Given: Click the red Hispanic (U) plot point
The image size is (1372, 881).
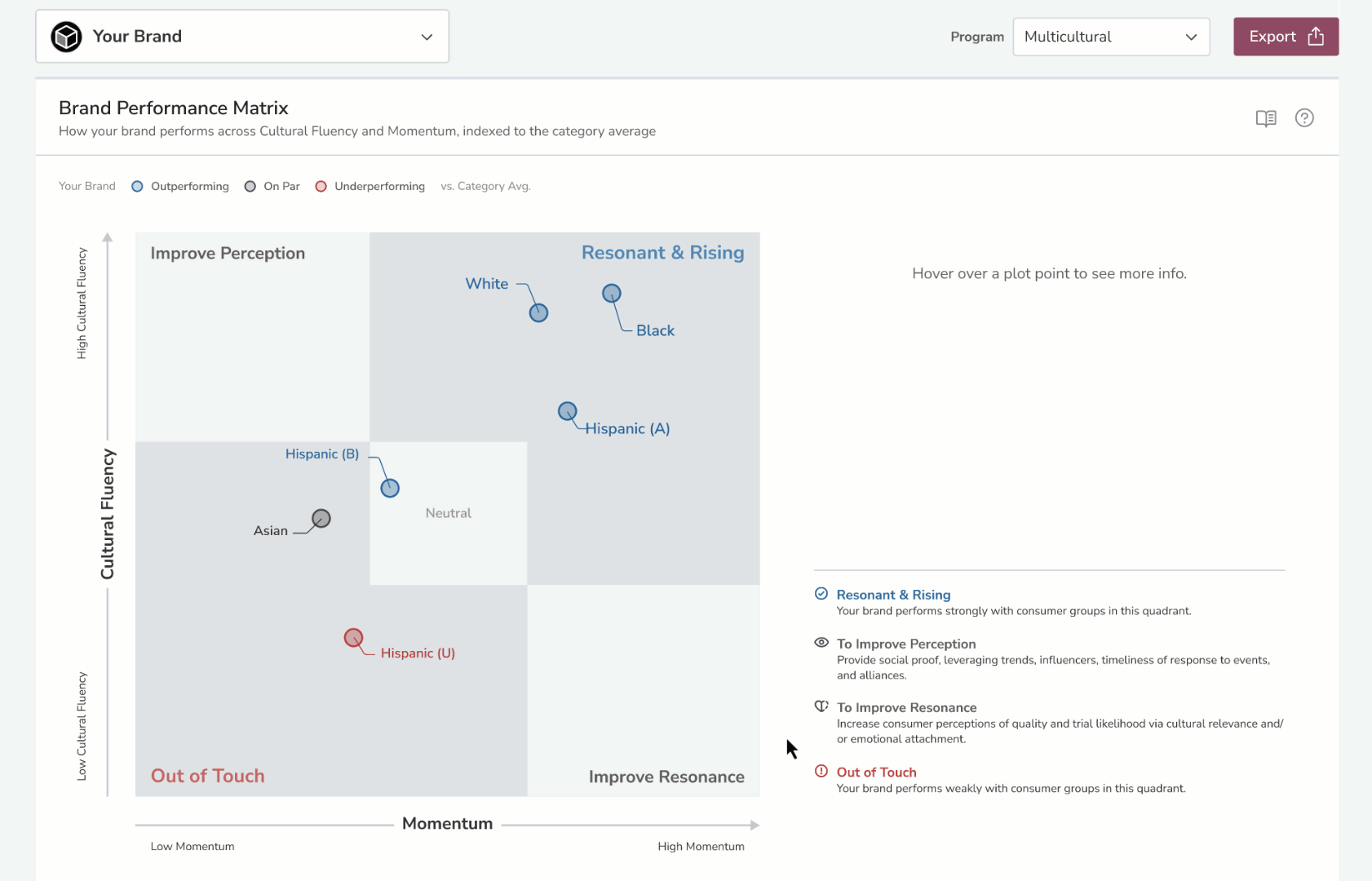Looking at the screenshot, I should 353,638.
